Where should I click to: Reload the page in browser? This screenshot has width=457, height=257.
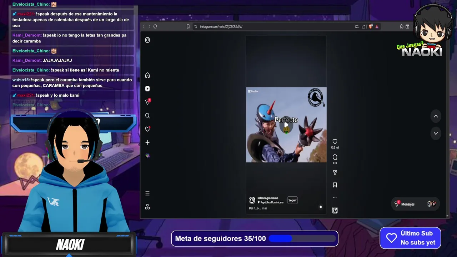155,26
